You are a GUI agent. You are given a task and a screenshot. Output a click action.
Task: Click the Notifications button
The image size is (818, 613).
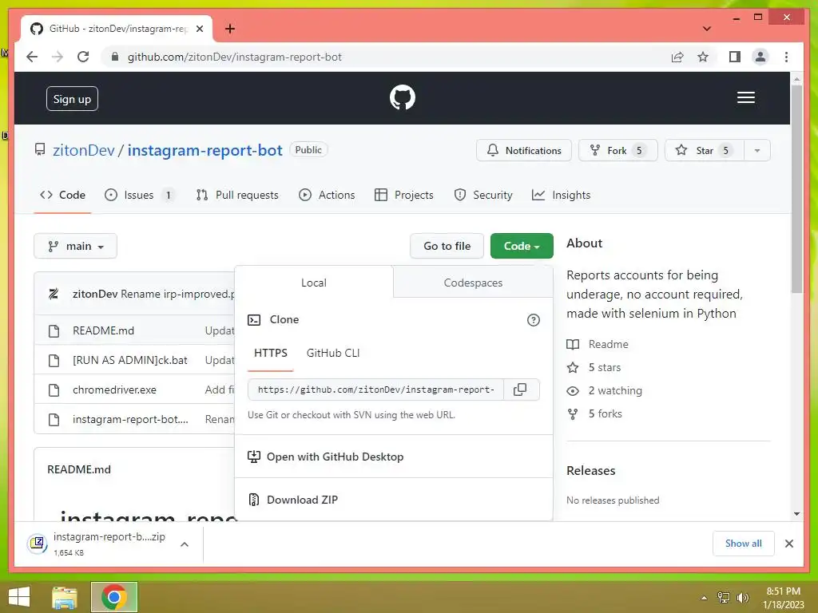(x=524, y=151)
